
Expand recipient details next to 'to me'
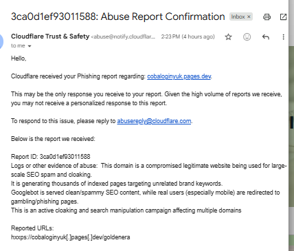tap(30, 46)
